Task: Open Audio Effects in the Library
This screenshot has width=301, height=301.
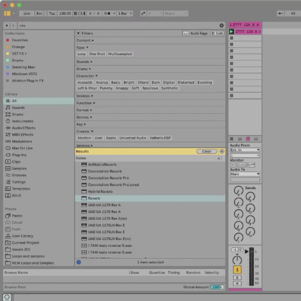Action: [x=23, y=128]
